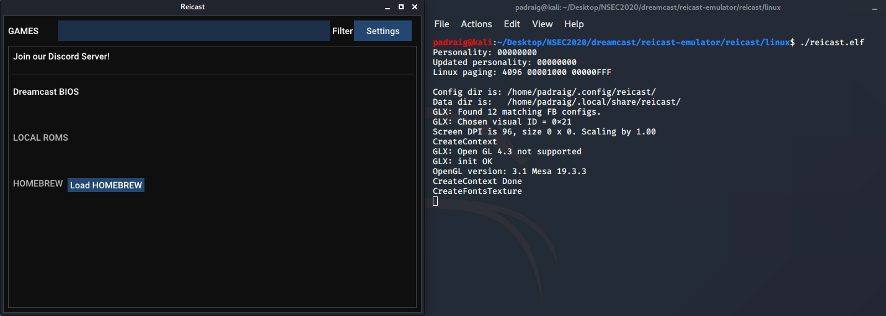Click the 'GLX: Open GL 4.3 not supported' line
Image resolution: width=886 pixels, height=316 pixels.
pyautogui.click(x=507, y=151)
